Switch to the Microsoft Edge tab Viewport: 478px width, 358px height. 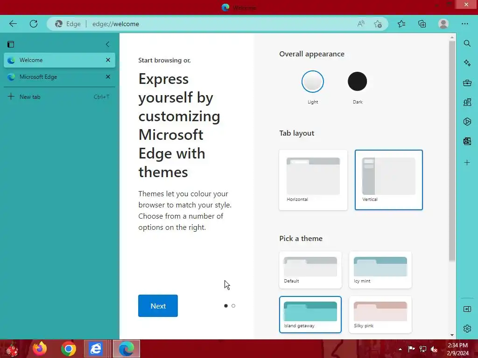(59, 77)
